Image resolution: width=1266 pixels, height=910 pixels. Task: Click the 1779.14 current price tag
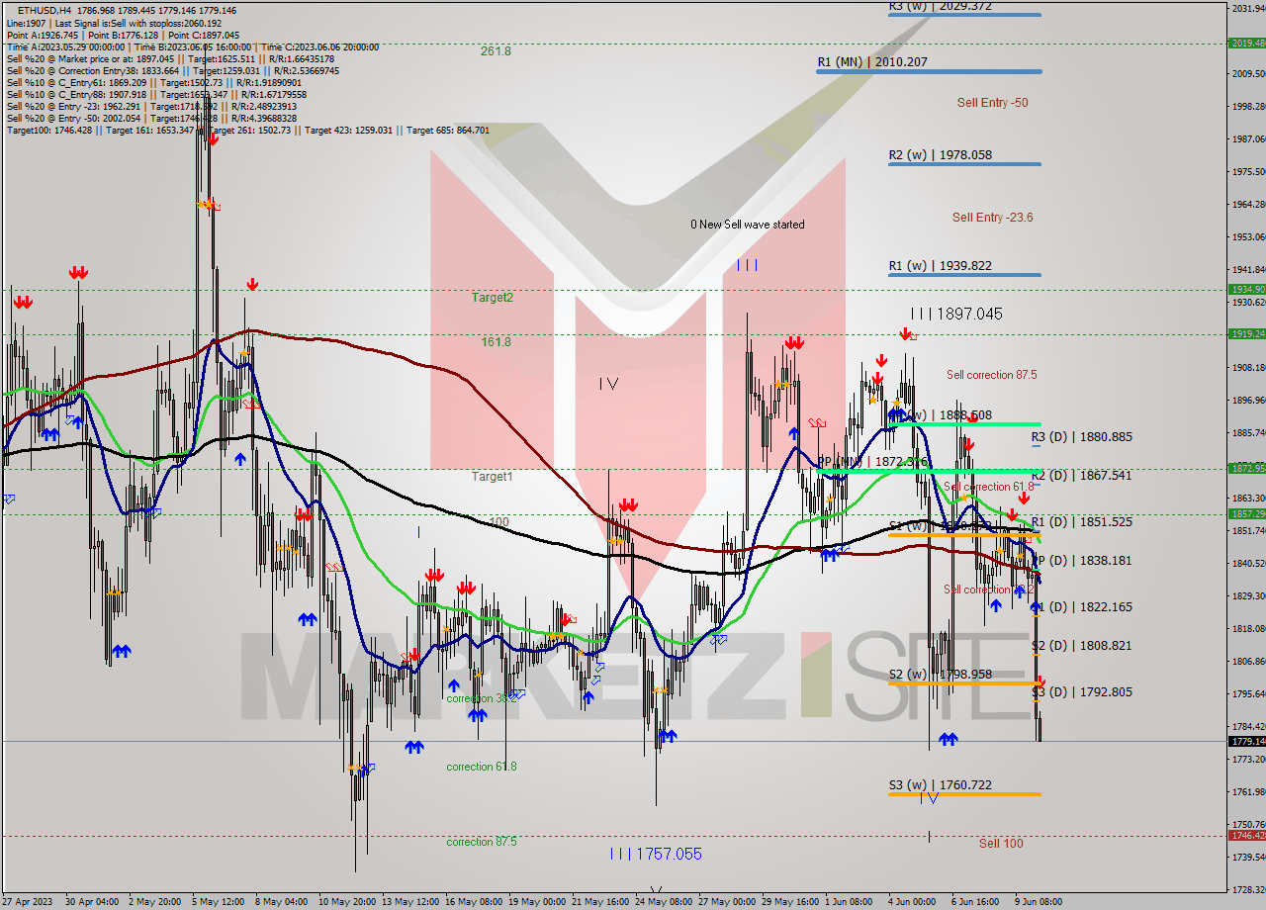1246,741
